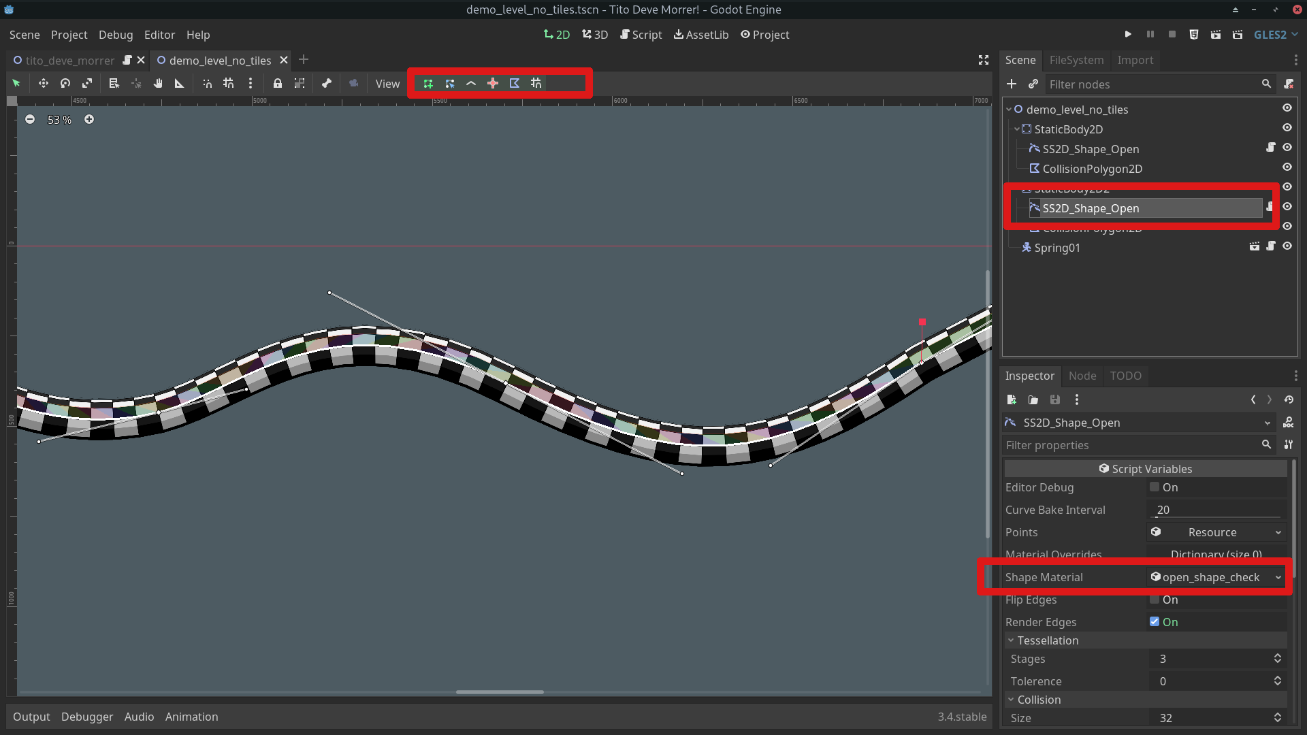Increment the Stages value spinner
Screen dimensions: 1307x735
(1277, 655)
